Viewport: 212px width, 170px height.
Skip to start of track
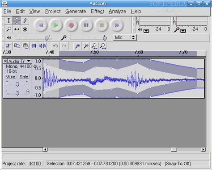pyautogui.click(x=41, y=25)
